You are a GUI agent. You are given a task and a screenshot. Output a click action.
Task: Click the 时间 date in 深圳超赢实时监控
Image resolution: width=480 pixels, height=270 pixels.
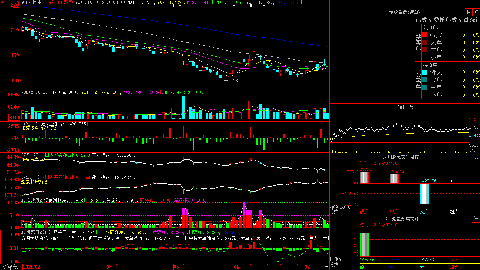tap(379, 163)
